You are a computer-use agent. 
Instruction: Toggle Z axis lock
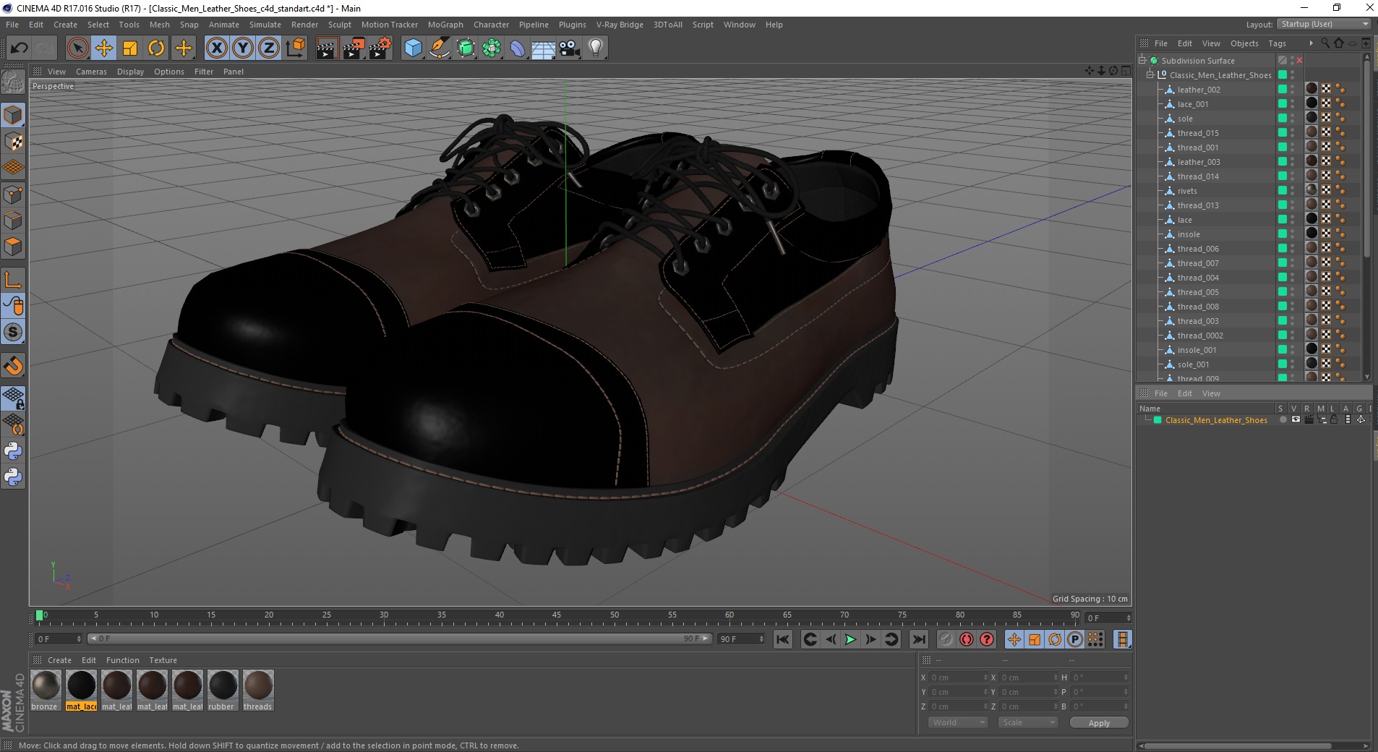coord(269,48)
